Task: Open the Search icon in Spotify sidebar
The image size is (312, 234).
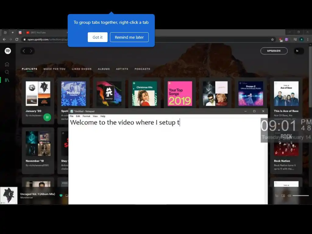Action: [x=7, y=72]
